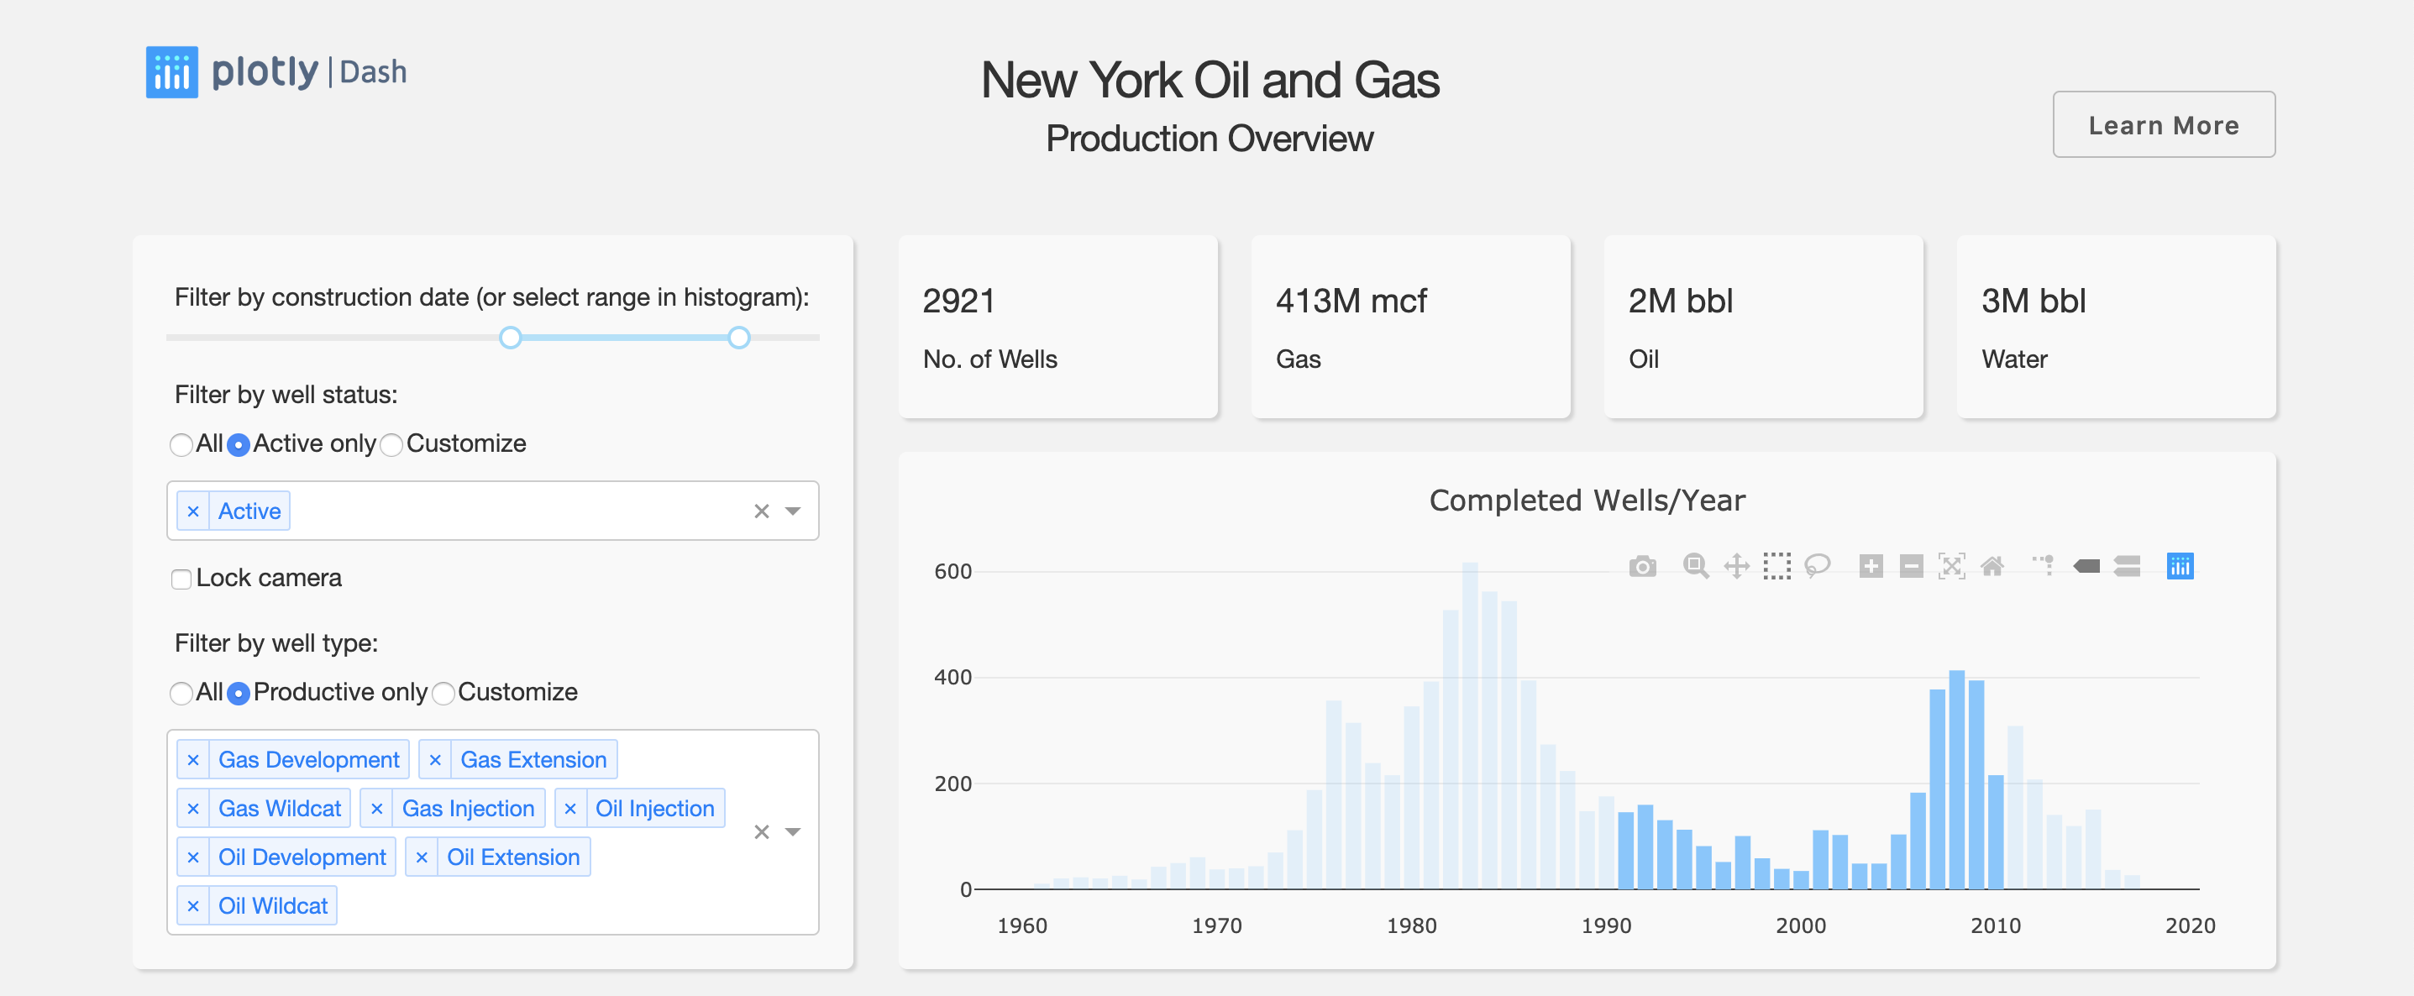Toggle spike lines in chart modebar
This screenshot has width=2414, height=996.
[2044, 566]
